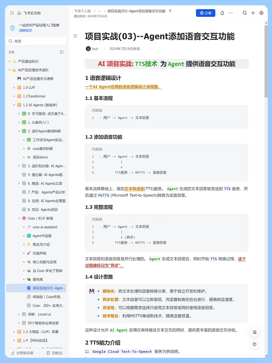Click the coze案例拆解 gear icon
The height and width of the screenshot is (363, 272).
pyautogui.click(x=29, y=148)
